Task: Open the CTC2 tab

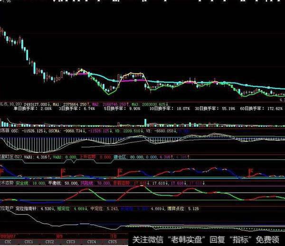Action: 49,242
